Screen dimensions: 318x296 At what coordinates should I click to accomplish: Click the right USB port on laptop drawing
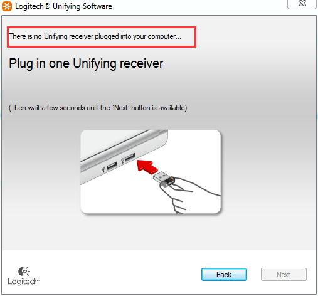point(130,157)
